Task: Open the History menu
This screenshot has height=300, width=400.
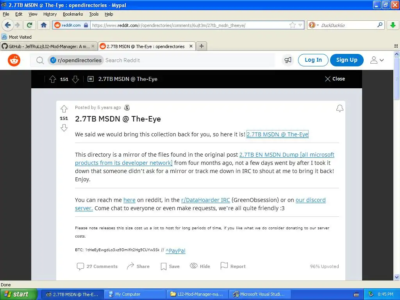Action: point(50,14)
